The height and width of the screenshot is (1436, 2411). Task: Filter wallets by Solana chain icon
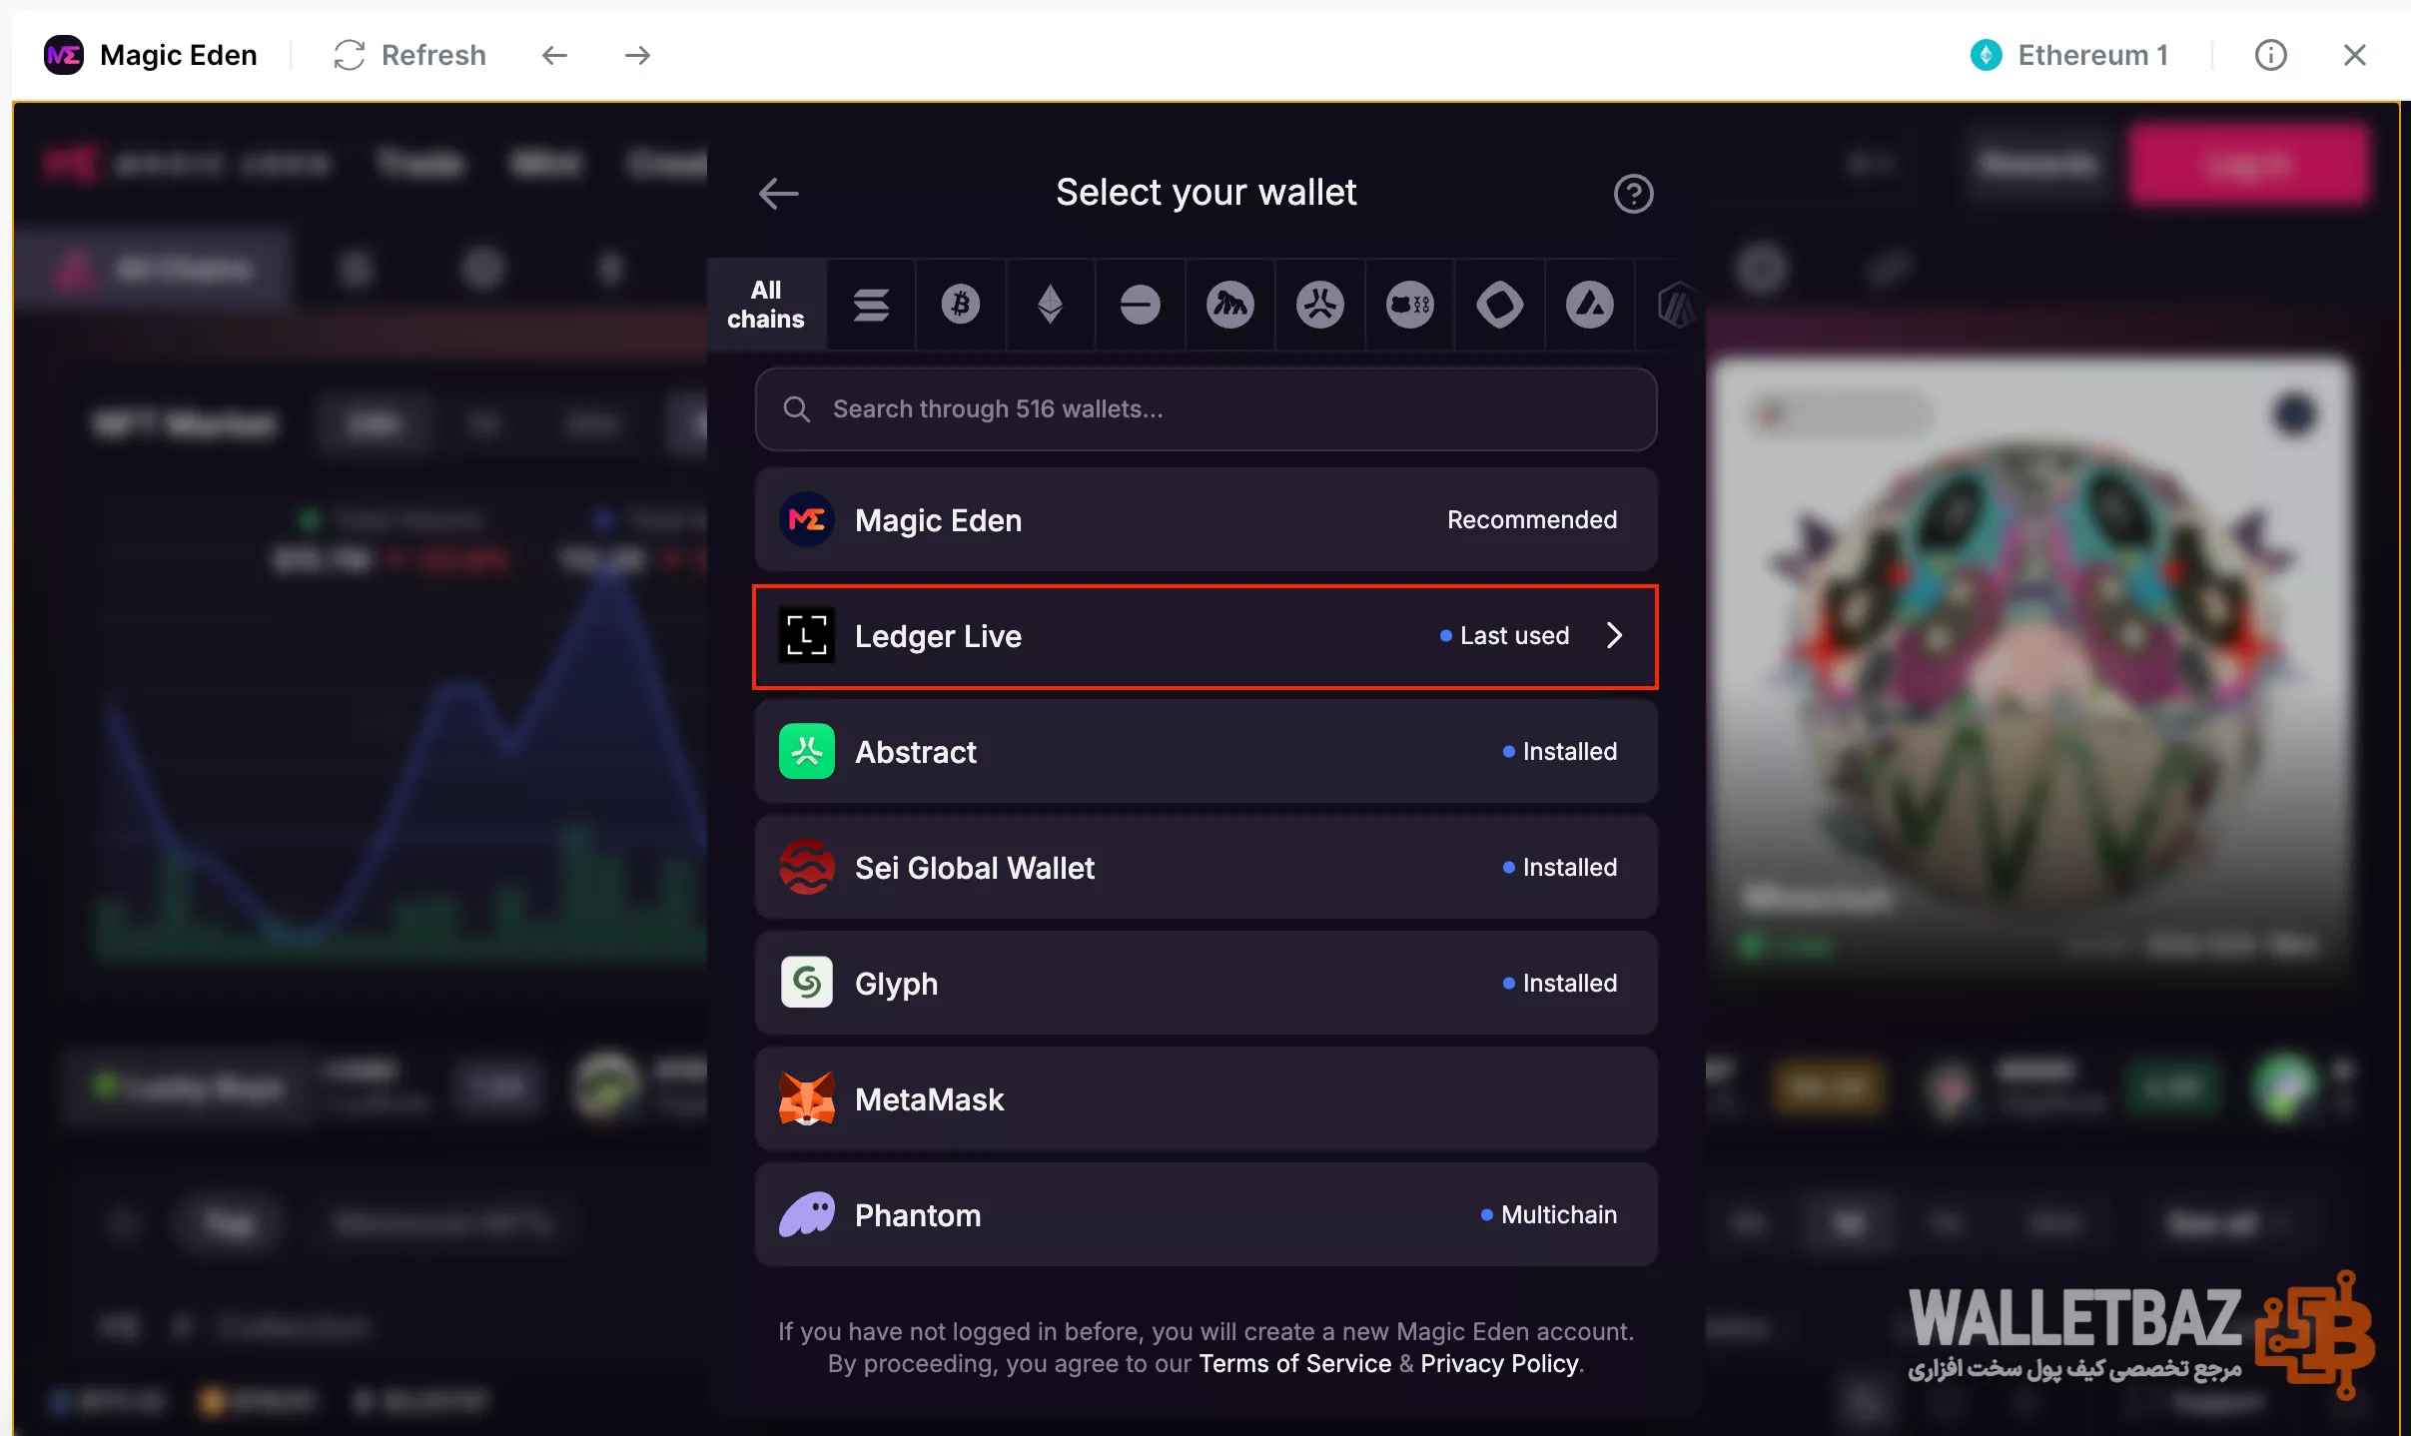point(871,305)
